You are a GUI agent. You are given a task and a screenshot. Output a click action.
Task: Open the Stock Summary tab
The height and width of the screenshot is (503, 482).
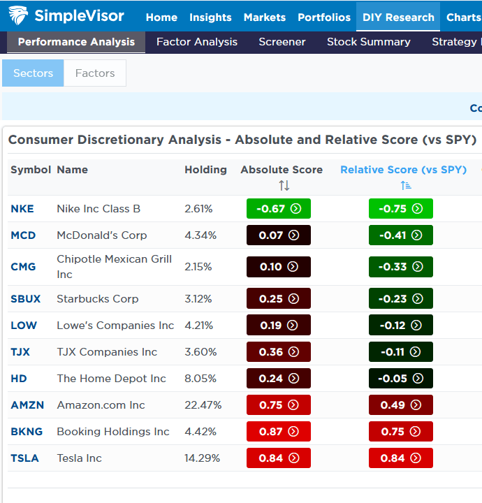coord(369,42)
